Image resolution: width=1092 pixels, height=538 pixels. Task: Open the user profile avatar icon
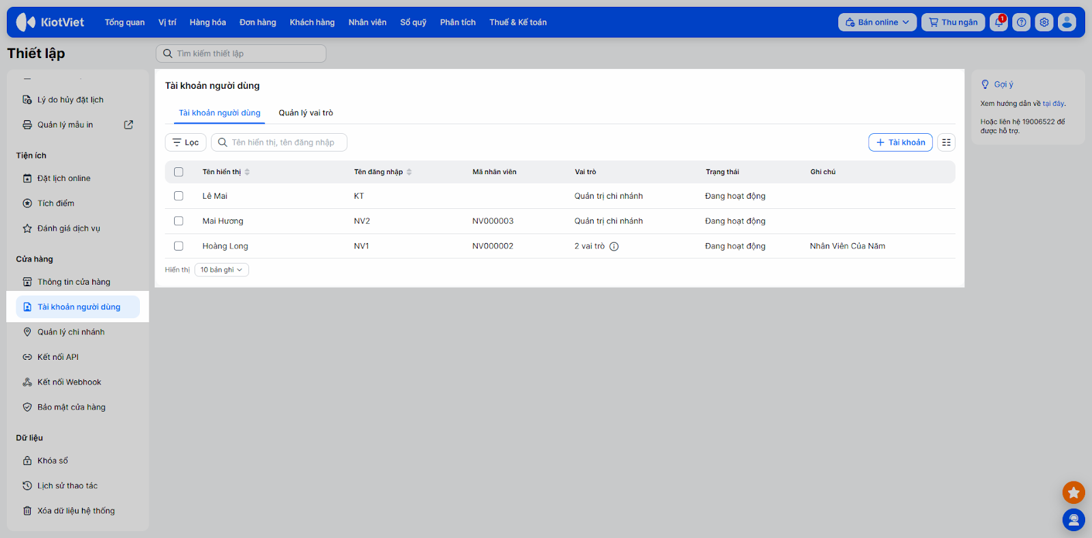(x=1067, y=23)
